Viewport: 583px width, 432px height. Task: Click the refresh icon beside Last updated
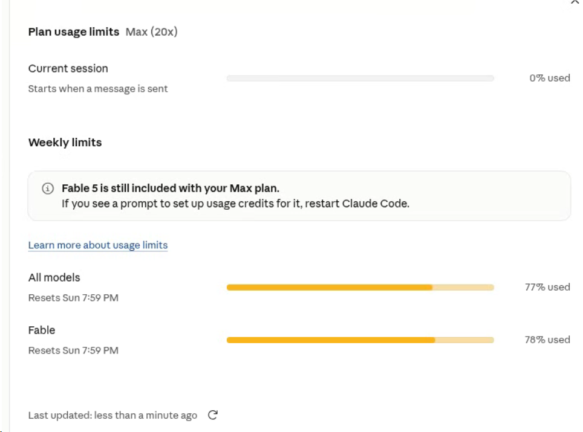(x=213, y=415)
